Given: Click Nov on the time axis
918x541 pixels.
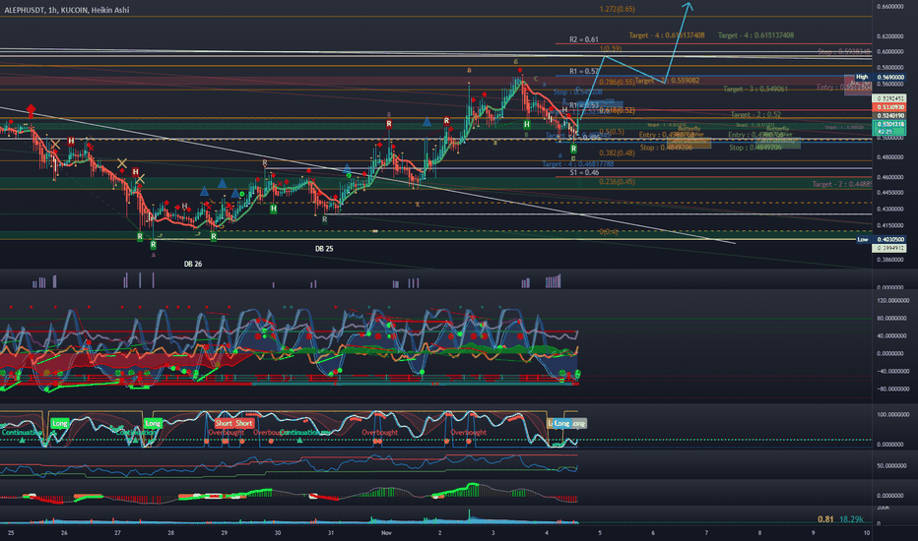Looking at the screenshot, I should click(386, 533).
